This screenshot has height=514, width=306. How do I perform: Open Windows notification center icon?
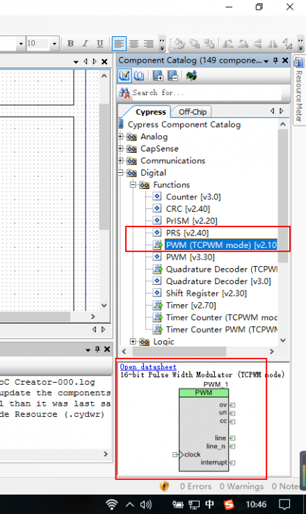[284, 504]
